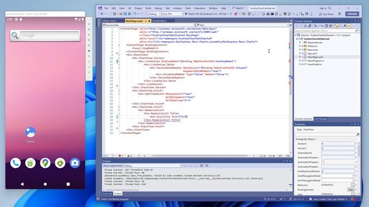Click in Search Solution Explorer input field

coord(325,30)
